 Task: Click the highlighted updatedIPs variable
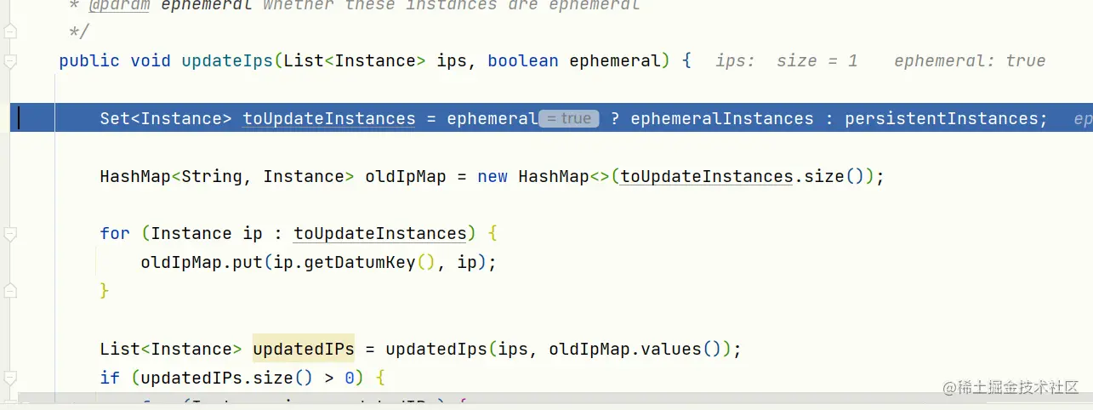pyautogui.click(x=303, y=349)
